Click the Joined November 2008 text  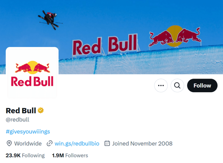(142, 143)
